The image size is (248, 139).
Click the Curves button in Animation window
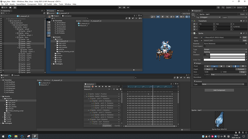click(117, 126)
